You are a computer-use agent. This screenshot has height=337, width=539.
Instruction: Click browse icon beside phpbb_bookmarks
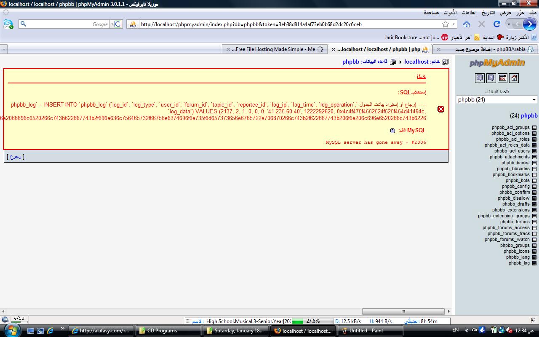534,175
